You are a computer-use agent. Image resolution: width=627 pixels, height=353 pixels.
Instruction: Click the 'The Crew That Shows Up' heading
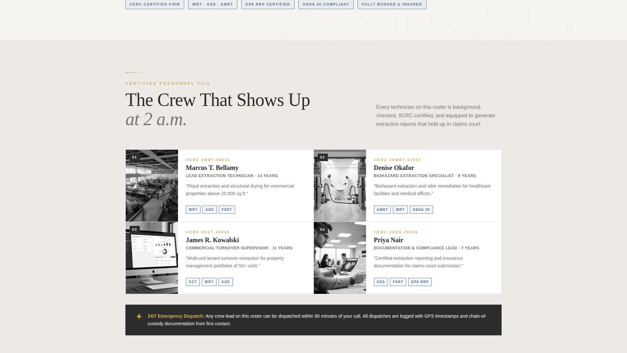(x=217, y=100)
